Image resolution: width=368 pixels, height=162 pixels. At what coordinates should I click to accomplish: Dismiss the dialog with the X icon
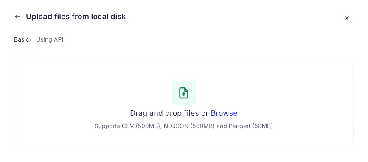pyautogui.click(x=347, y=18)
